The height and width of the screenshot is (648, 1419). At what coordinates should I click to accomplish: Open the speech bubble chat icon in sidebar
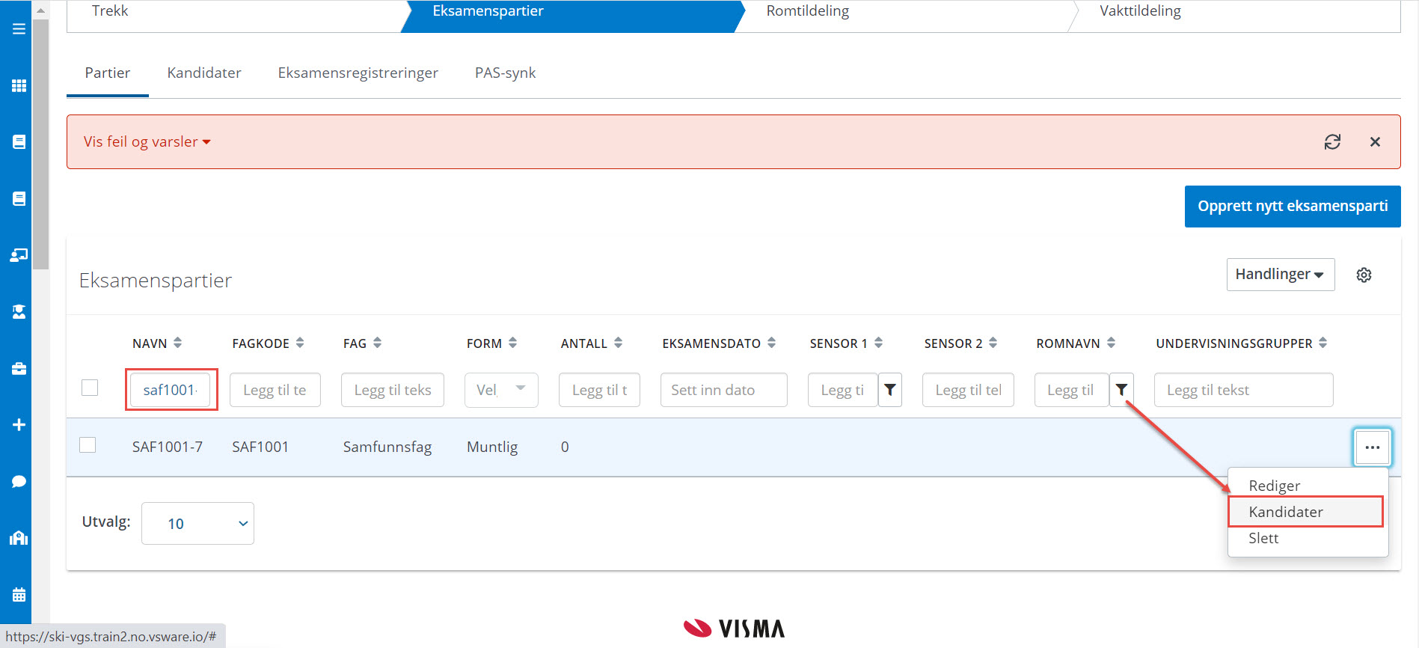[19, 481]
